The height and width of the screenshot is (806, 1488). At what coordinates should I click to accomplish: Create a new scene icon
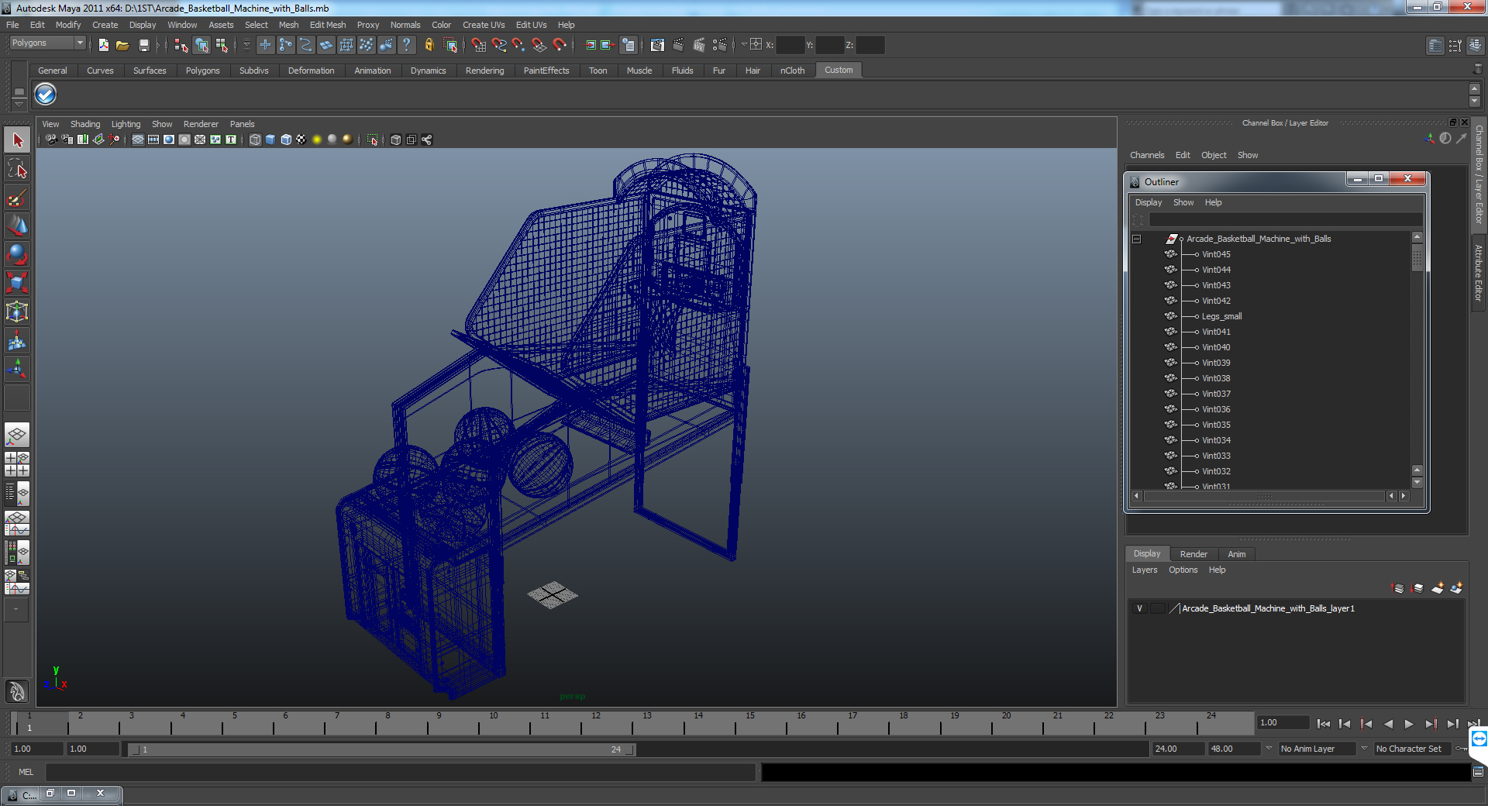[104, 46]
